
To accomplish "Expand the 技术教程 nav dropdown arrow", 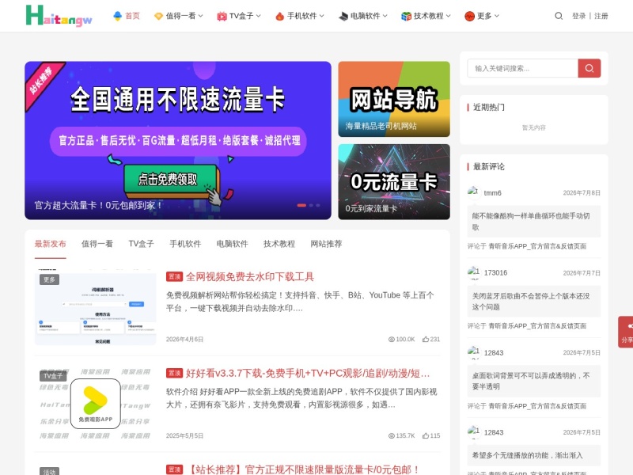I will (x=448, y=16).
